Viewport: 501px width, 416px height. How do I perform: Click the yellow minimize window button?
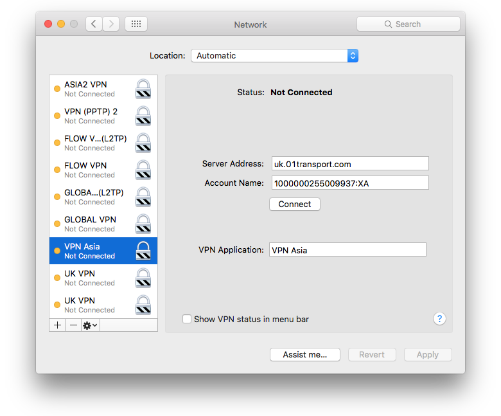click(61, 24)
